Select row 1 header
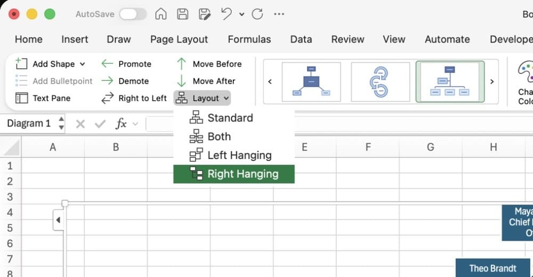This screenshot has width=533, height=277. coord(10,166)
